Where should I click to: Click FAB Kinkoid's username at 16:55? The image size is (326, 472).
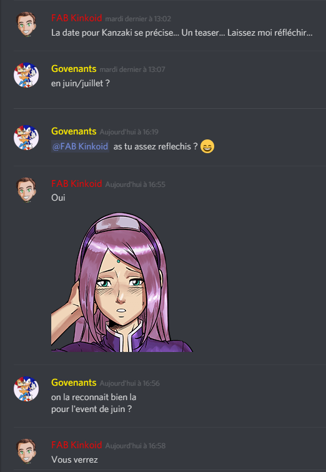coord(77,184)
